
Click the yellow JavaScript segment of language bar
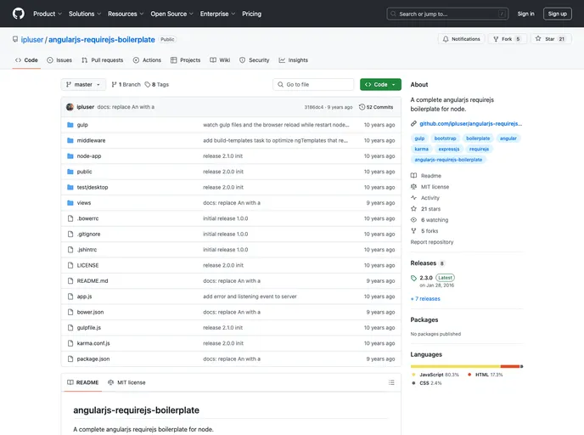(x=456, y=366)
